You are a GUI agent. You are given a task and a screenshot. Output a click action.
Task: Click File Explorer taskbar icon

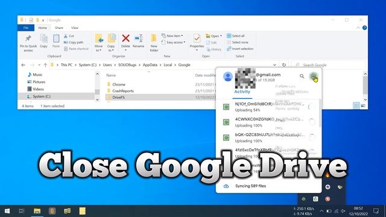(37, 211)
